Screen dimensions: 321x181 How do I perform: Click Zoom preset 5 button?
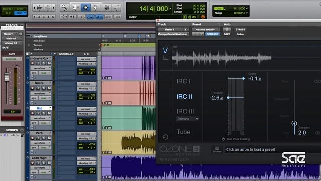click(x=53, y=17)
